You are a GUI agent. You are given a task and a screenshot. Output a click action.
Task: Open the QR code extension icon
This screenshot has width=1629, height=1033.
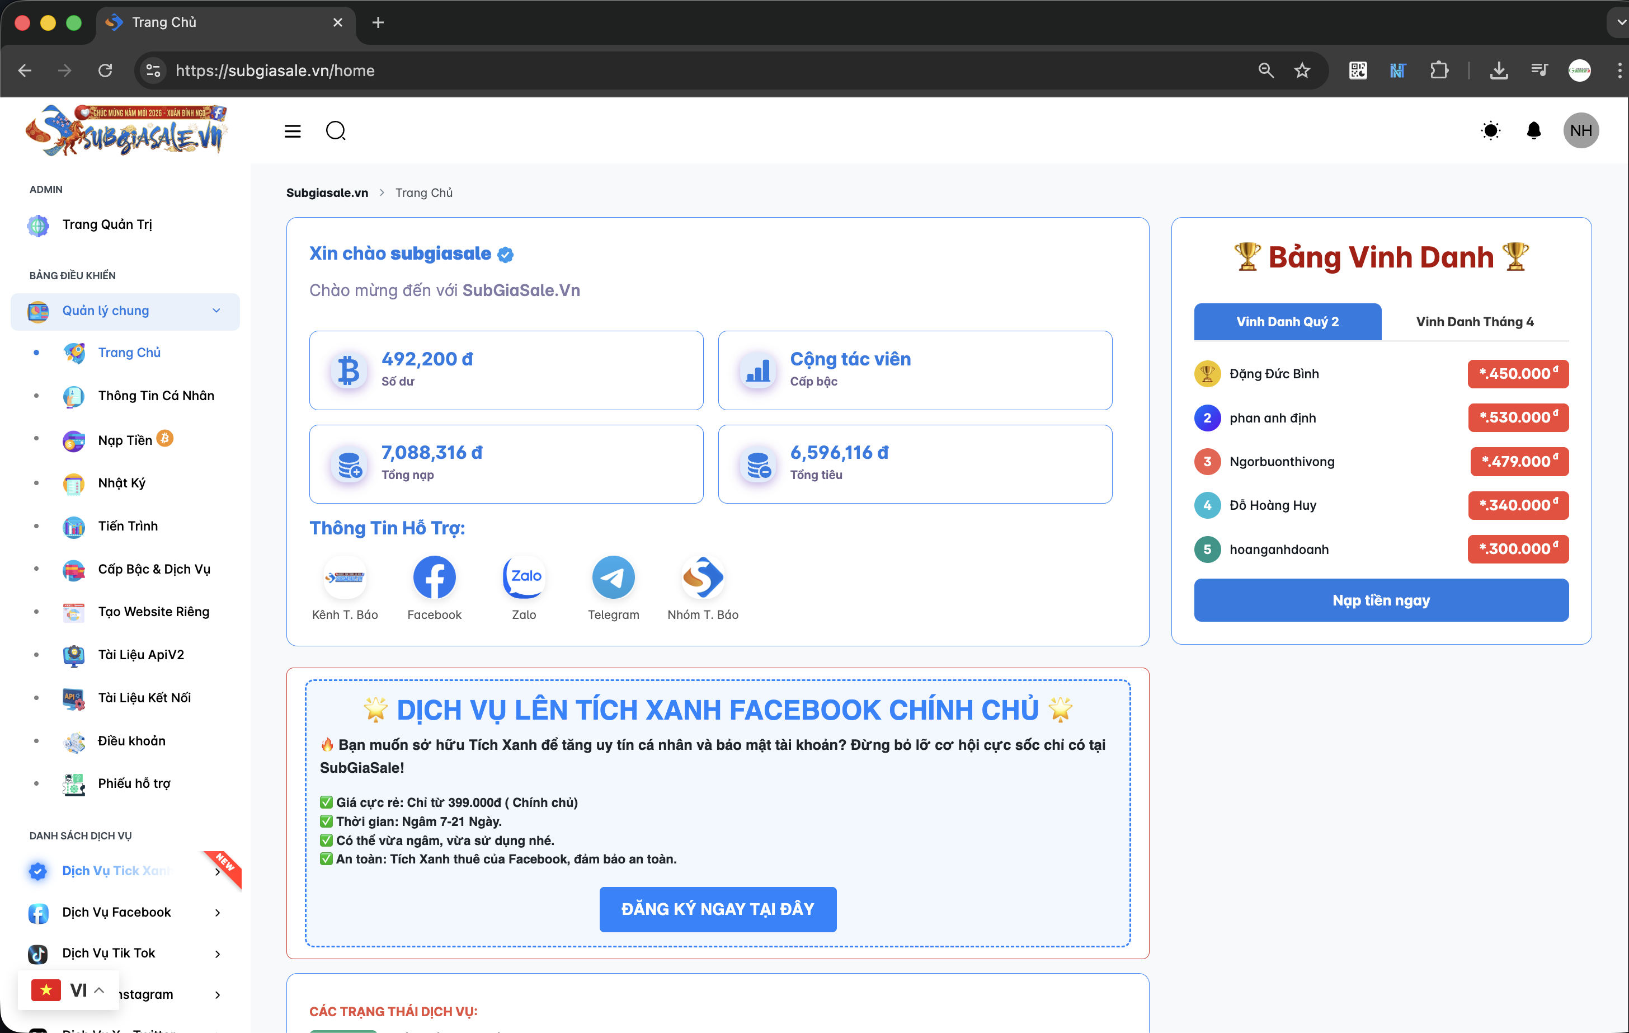[x=1358, y=71]
